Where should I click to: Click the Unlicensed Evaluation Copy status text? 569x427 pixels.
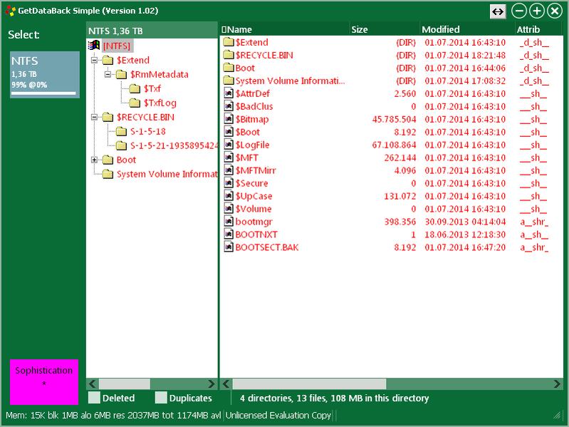coord(278,415)
